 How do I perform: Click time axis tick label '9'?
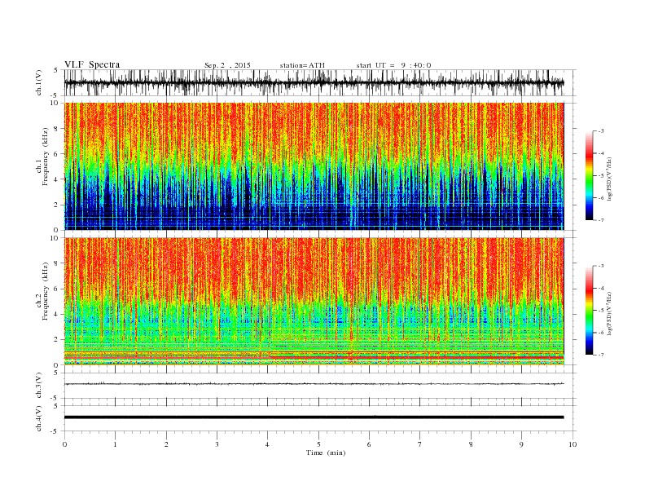pos(521,444)
